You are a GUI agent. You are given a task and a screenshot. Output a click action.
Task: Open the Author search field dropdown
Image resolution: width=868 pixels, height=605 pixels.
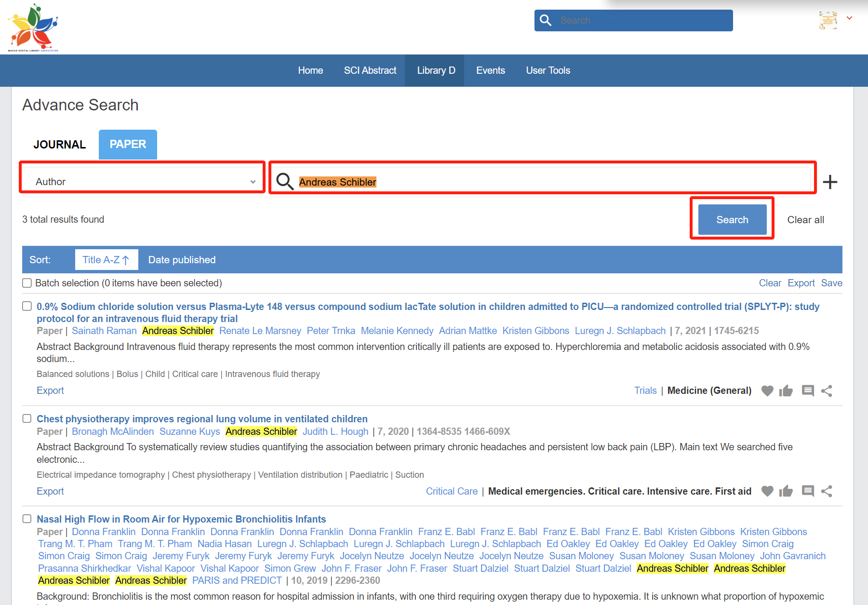(143, 182)
